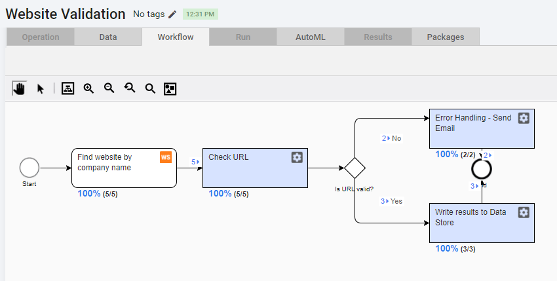
Task: Open the AutoML tab
Action: pyautogui.click(x=311, y=37)
